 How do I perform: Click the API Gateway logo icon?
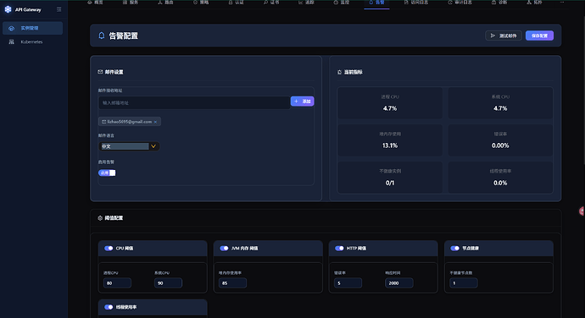[8, 9]
